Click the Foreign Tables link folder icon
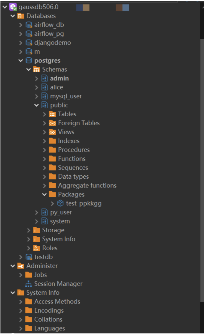204x334 pixels. click(x=52, y=123)
